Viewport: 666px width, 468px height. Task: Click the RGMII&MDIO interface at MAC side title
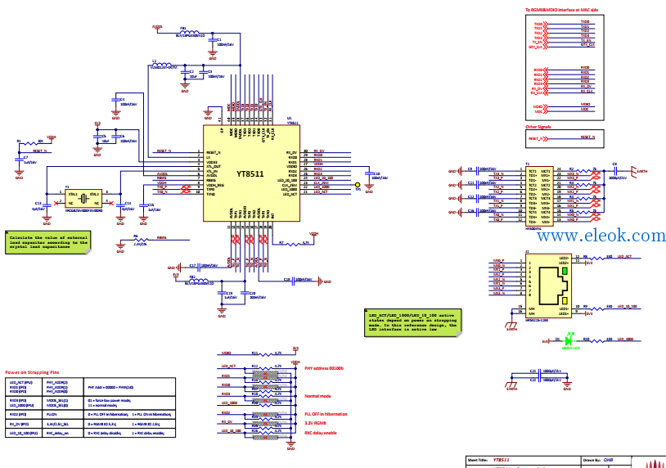561,10
